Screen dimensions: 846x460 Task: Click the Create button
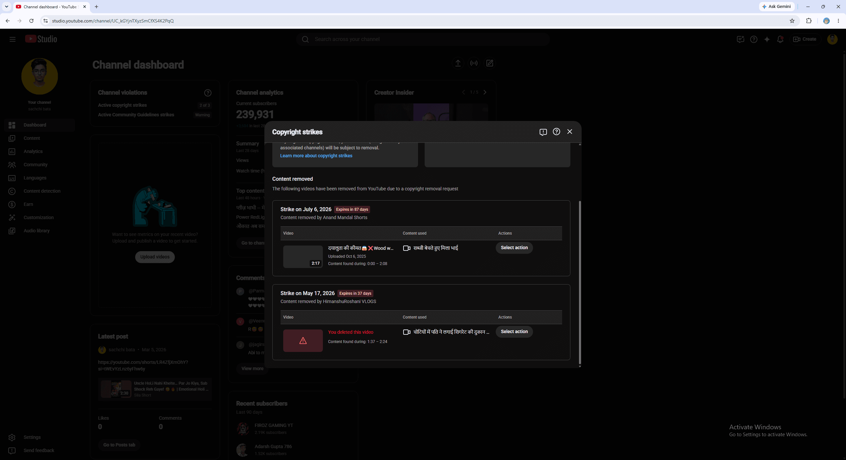pos(805,39)
